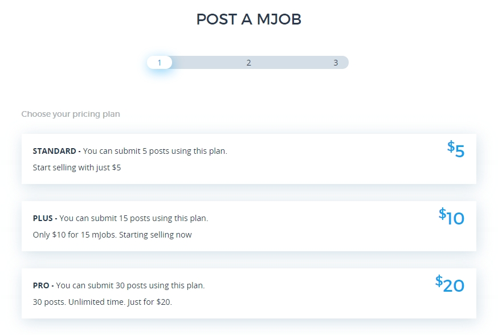Choose the PLUS plan title
Screen dimensions: 498x335
point(43,218)
